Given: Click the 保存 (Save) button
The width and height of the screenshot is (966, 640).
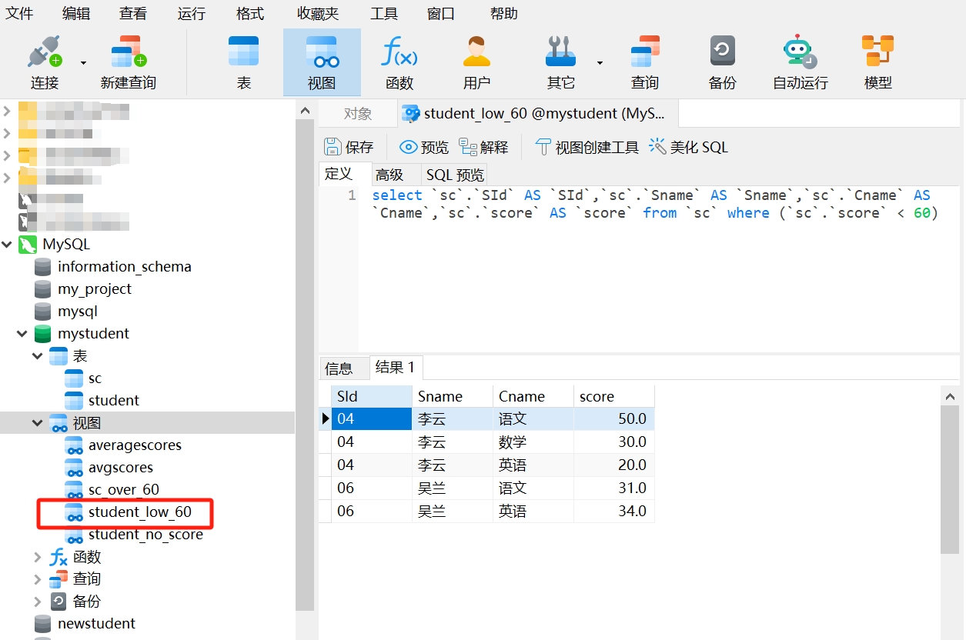Looking at the screenshot, I should (x=349, y=147).
